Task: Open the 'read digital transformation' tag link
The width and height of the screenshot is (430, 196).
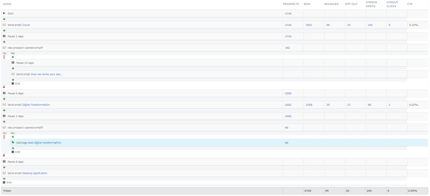Action: point(44,143)
